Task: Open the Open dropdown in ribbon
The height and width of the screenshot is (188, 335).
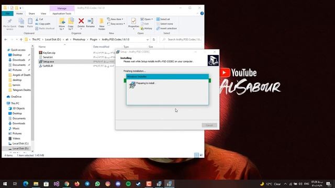Action: click(x=147, y=19)
